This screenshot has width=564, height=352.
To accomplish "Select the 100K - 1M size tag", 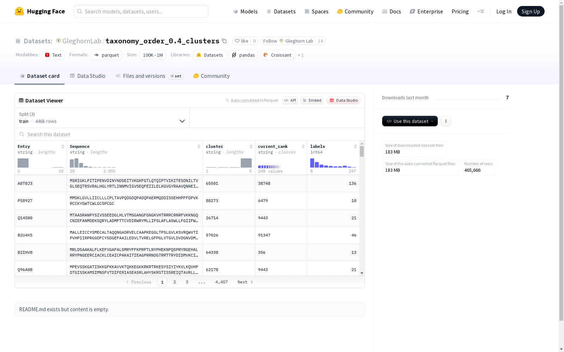I will click(153, 55).
